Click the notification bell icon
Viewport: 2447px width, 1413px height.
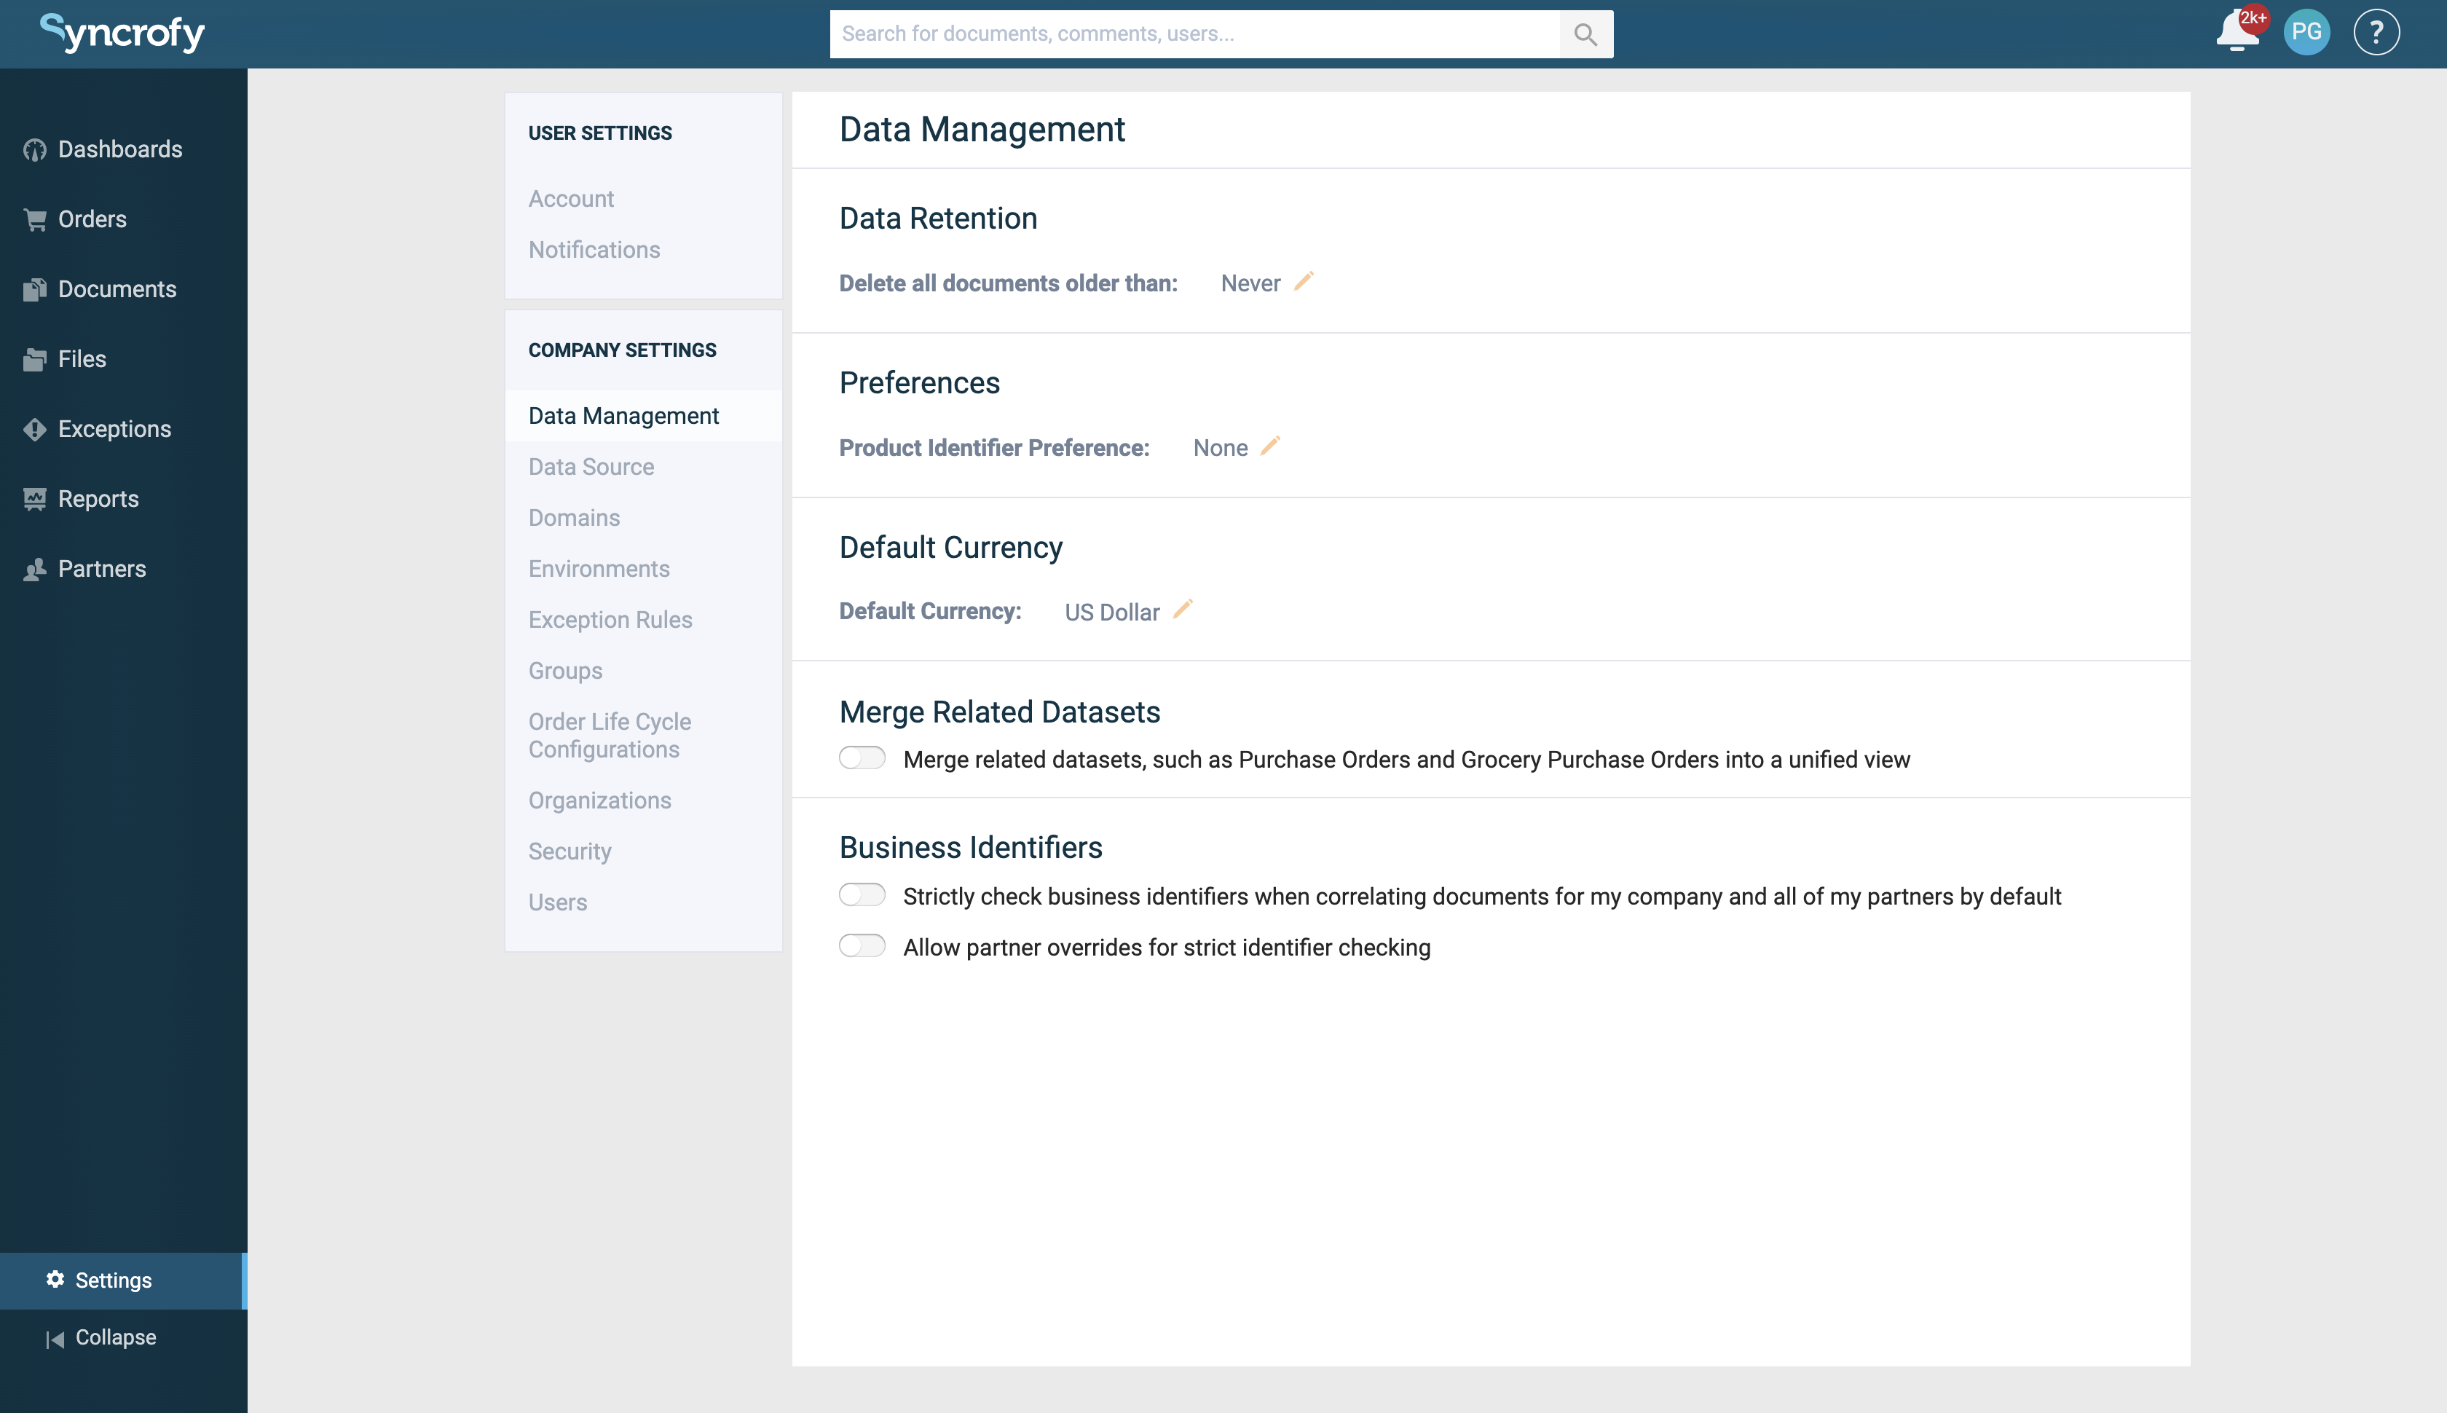point(2236,33)
